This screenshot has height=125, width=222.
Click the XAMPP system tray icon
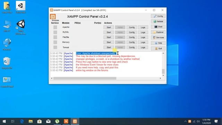[190, 121]
